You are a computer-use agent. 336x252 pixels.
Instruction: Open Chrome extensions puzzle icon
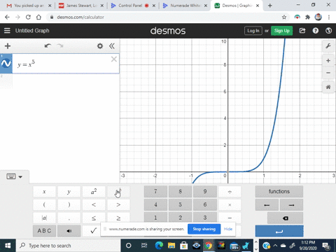click(307, 17)
